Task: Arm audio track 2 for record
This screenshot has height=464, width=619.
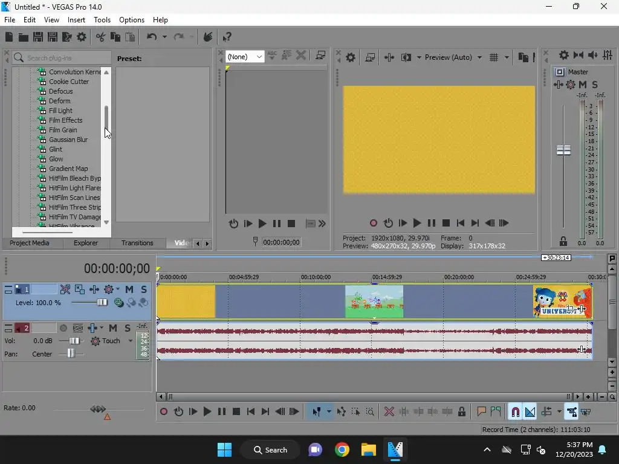Action: (63, 328)
